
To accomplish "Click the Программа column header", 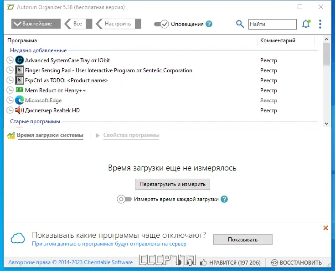I will 22,40.
